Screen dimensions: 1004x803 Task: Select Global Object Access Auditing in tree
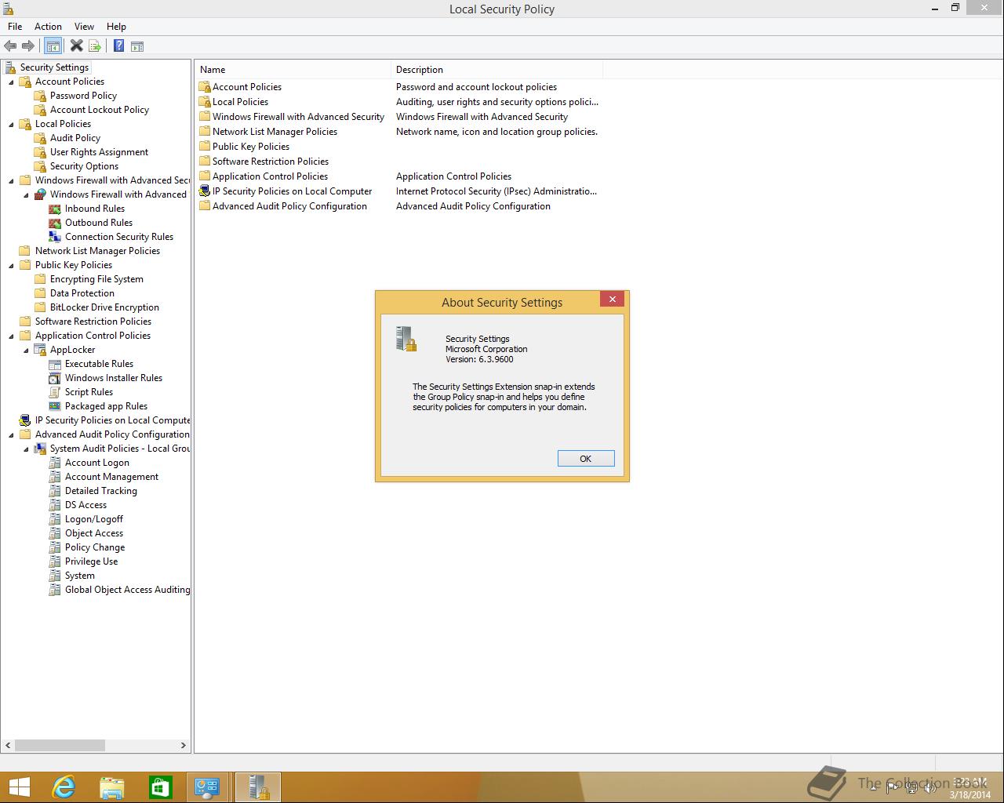click(x=127, y=590)
